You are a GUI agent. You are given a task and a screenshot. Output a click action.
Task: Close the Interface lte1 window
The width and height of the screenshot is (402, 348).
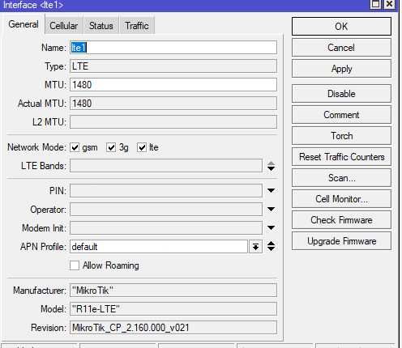390,4
